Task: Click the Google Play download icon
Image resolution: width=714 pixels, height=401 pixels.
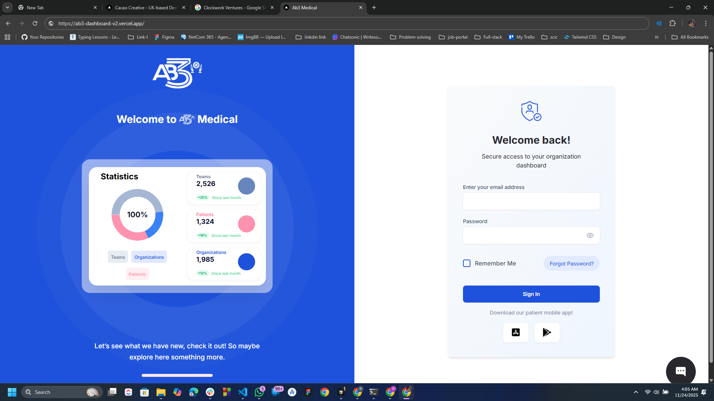Action: click(x=547, y=332)
